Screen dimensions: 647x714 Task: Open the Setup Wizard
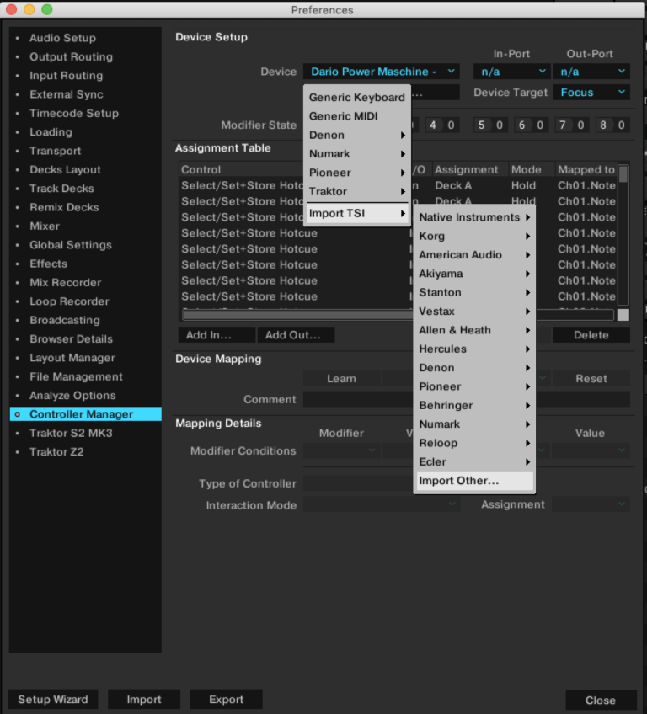[53, 700]
